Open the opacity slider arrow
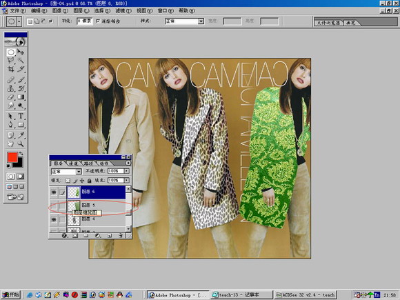 tap(127, 171)
